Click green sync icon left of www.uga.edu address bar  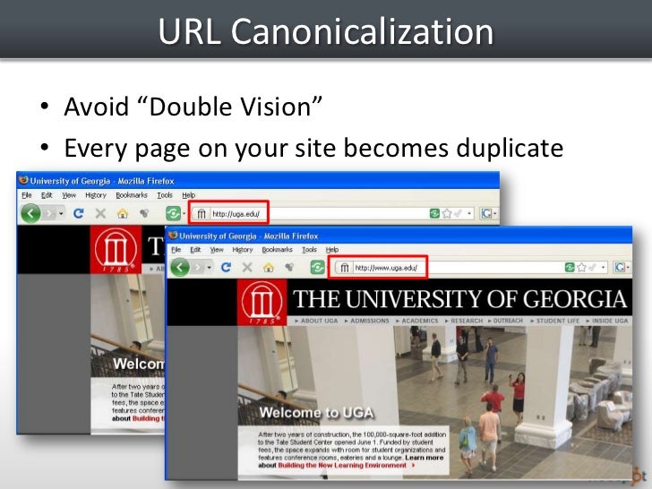318,267
